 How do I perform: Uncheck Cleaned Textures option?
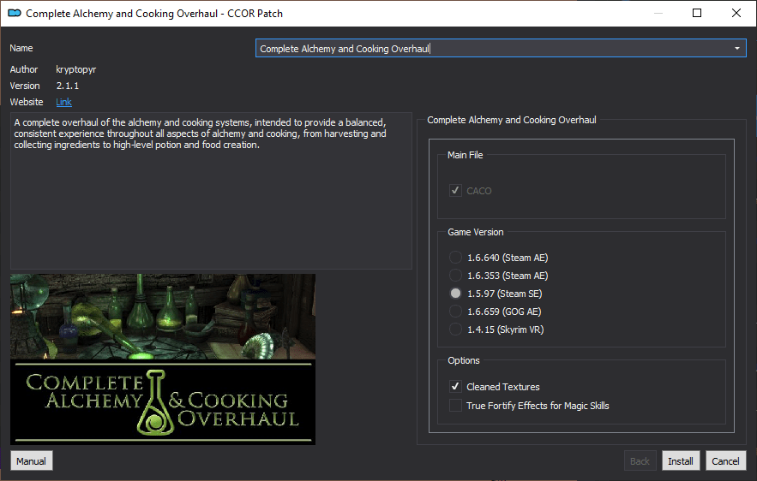[455, 387]
